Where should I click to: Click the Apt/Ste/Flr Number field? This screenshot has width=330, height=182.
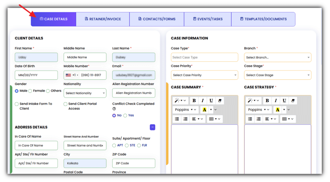tap(36, 163)
